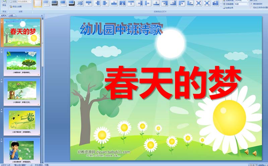
Task: Apply the Cut transition effect
Action: coord(63,3)
